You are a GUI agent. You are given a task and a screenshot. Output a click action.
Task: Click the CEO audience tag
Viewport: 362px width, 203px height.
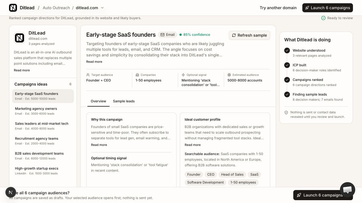pos(211,175)
